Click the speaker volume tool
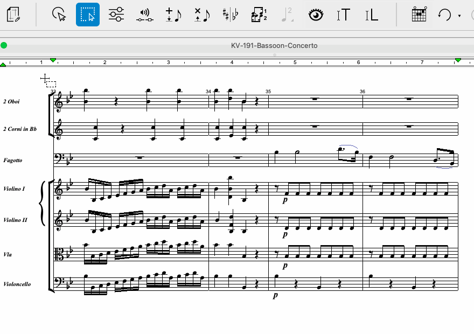The height and width of the screenshot is (334, 474). click(x=144, y=15)
